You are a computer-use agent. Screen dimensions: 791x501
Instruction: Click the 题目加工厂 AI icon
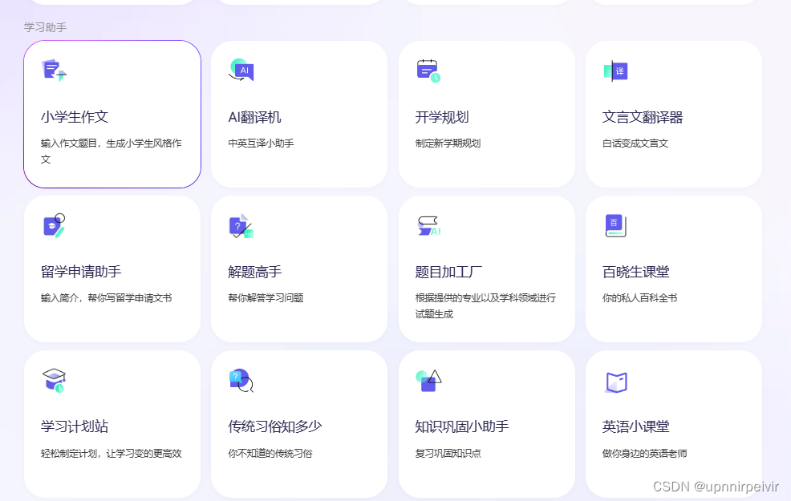[x=429, y=226]
